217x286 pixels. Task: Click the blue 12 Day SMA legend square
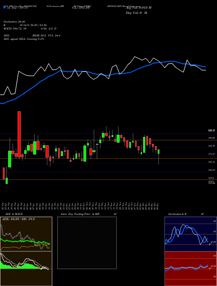click(4, 7)
